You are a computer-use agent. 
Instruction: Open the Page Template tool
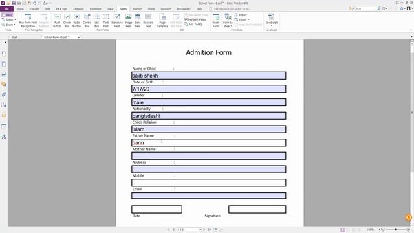tap(162, 20)
